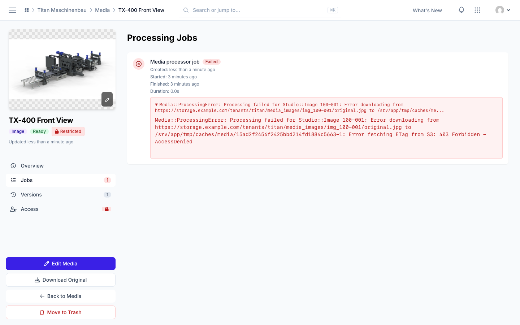Click the workspace grid icon in breadcrumb
Viewport: 520px width, 325px height.
27,10
